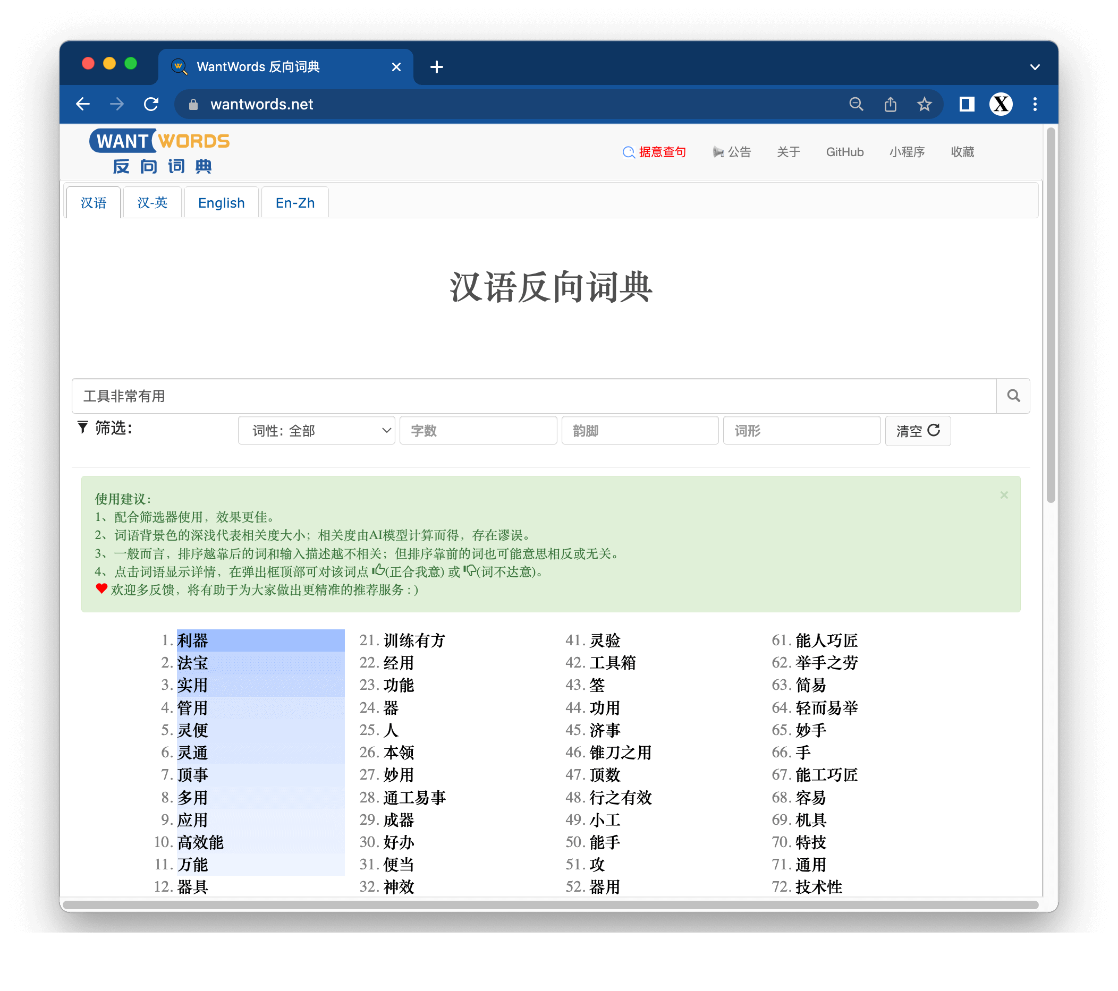Switch to the English tab
Screen dimensions: 1118x991
(x=221, y=203)
